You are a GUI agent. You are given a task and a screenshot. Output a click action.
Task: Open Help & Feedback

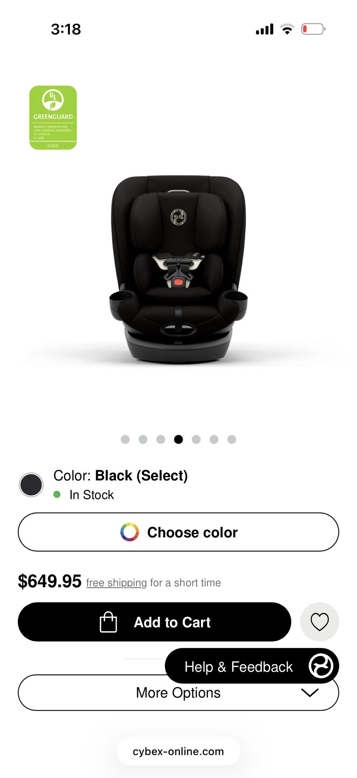coord(252,666)
